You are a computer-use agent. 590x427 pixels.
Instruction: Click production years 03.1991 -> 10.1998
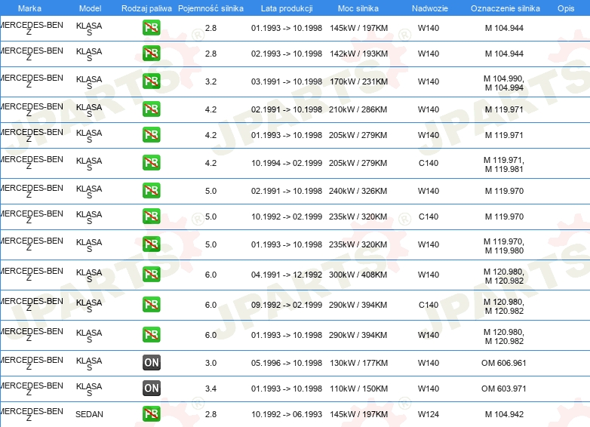point(287,81)
